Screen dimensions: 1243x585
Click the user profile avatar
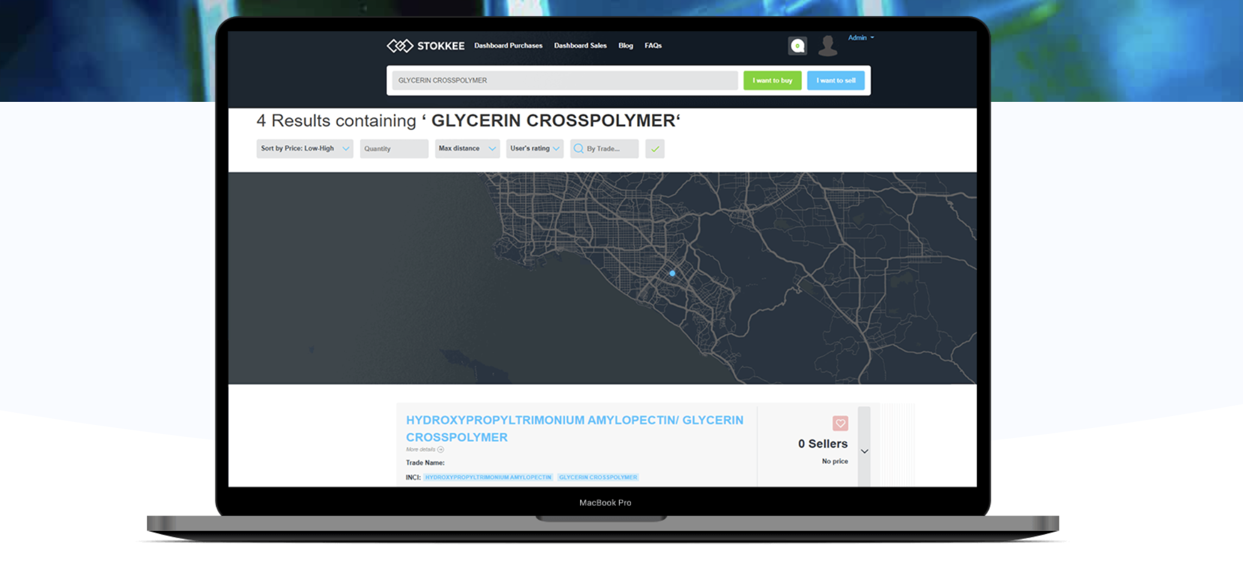tap(828, 46)
